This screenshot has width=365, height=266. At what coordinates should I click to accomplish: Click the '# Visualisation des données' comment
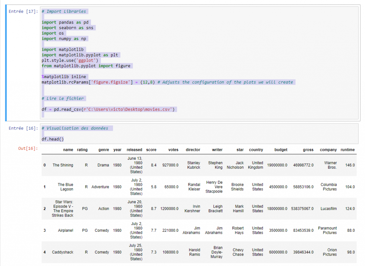tap(75, 128)
